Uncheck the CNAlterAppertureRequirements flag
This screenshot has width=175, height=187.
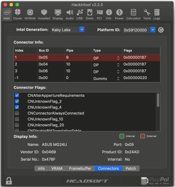(17, 95)
